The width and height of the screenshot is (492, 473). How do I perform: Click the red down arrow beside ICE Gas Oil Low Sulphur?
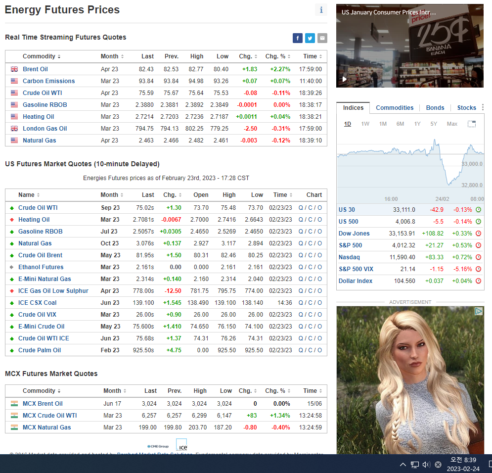[12, 291]
